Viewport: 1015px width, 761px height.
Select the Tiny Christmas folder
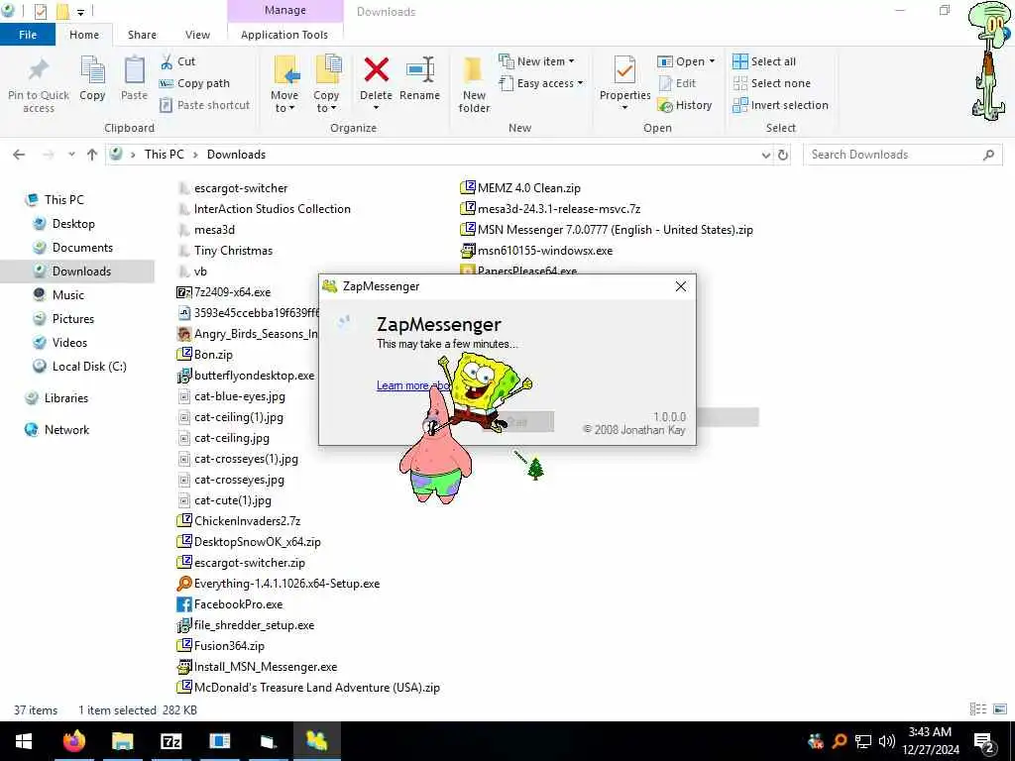coord(233,251)
